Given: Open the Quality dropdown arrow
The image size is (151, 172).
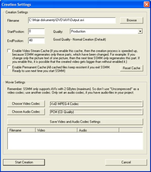Looking at the screenshot, I should tap(140, 31).
